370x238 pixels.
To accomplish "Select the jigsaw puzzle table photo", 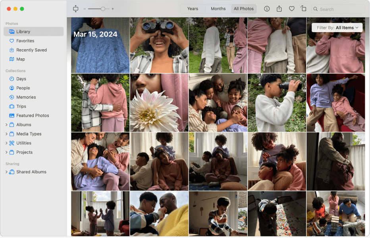I will (x=277, y=214).
